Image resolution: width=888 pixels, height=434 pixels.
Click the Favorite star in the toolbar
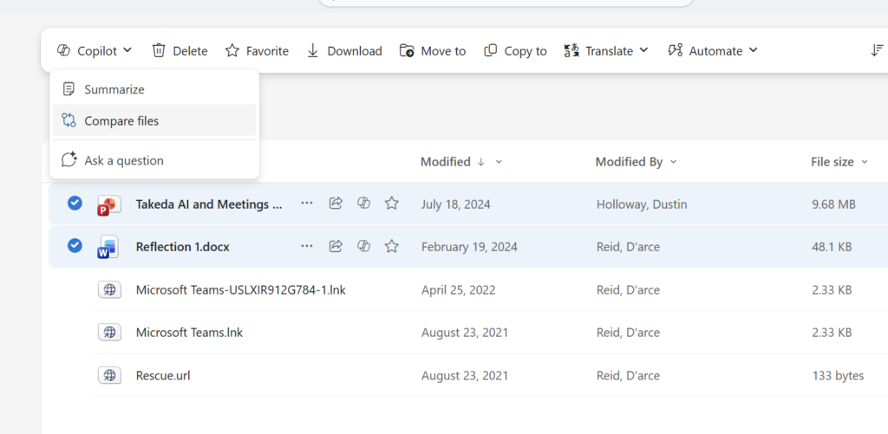tap(232, 51)
